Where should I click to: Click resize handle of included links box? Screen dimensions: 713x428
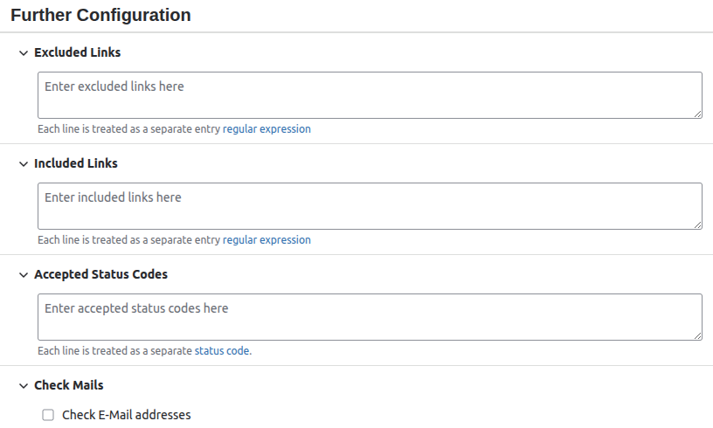[698, 224]
